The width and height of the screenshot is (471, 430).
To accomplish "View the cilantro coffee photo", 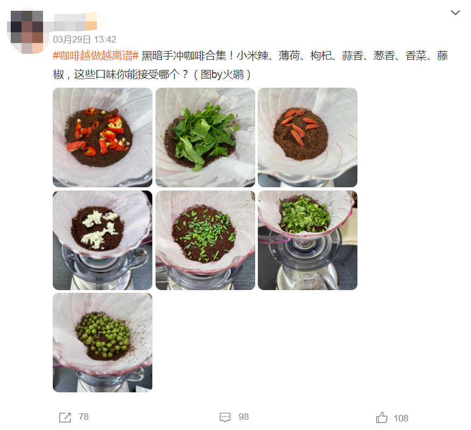I will 307,240.
